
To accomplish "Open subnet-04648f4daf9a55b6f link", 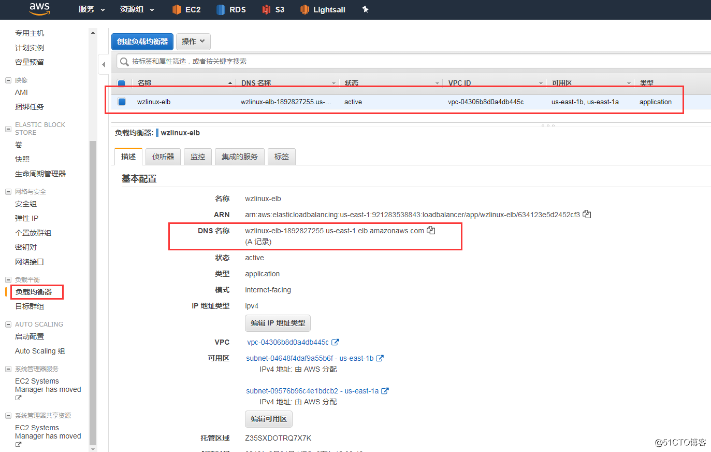I will (310, 358).
